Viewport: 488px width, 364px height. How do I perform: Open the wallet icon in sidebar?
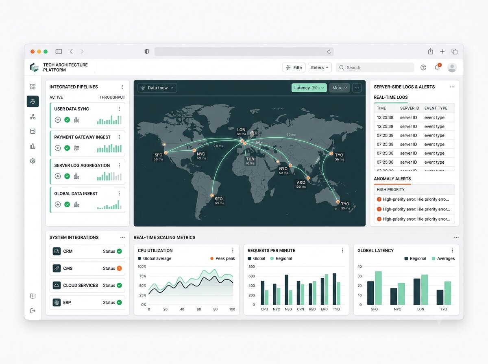33,131
